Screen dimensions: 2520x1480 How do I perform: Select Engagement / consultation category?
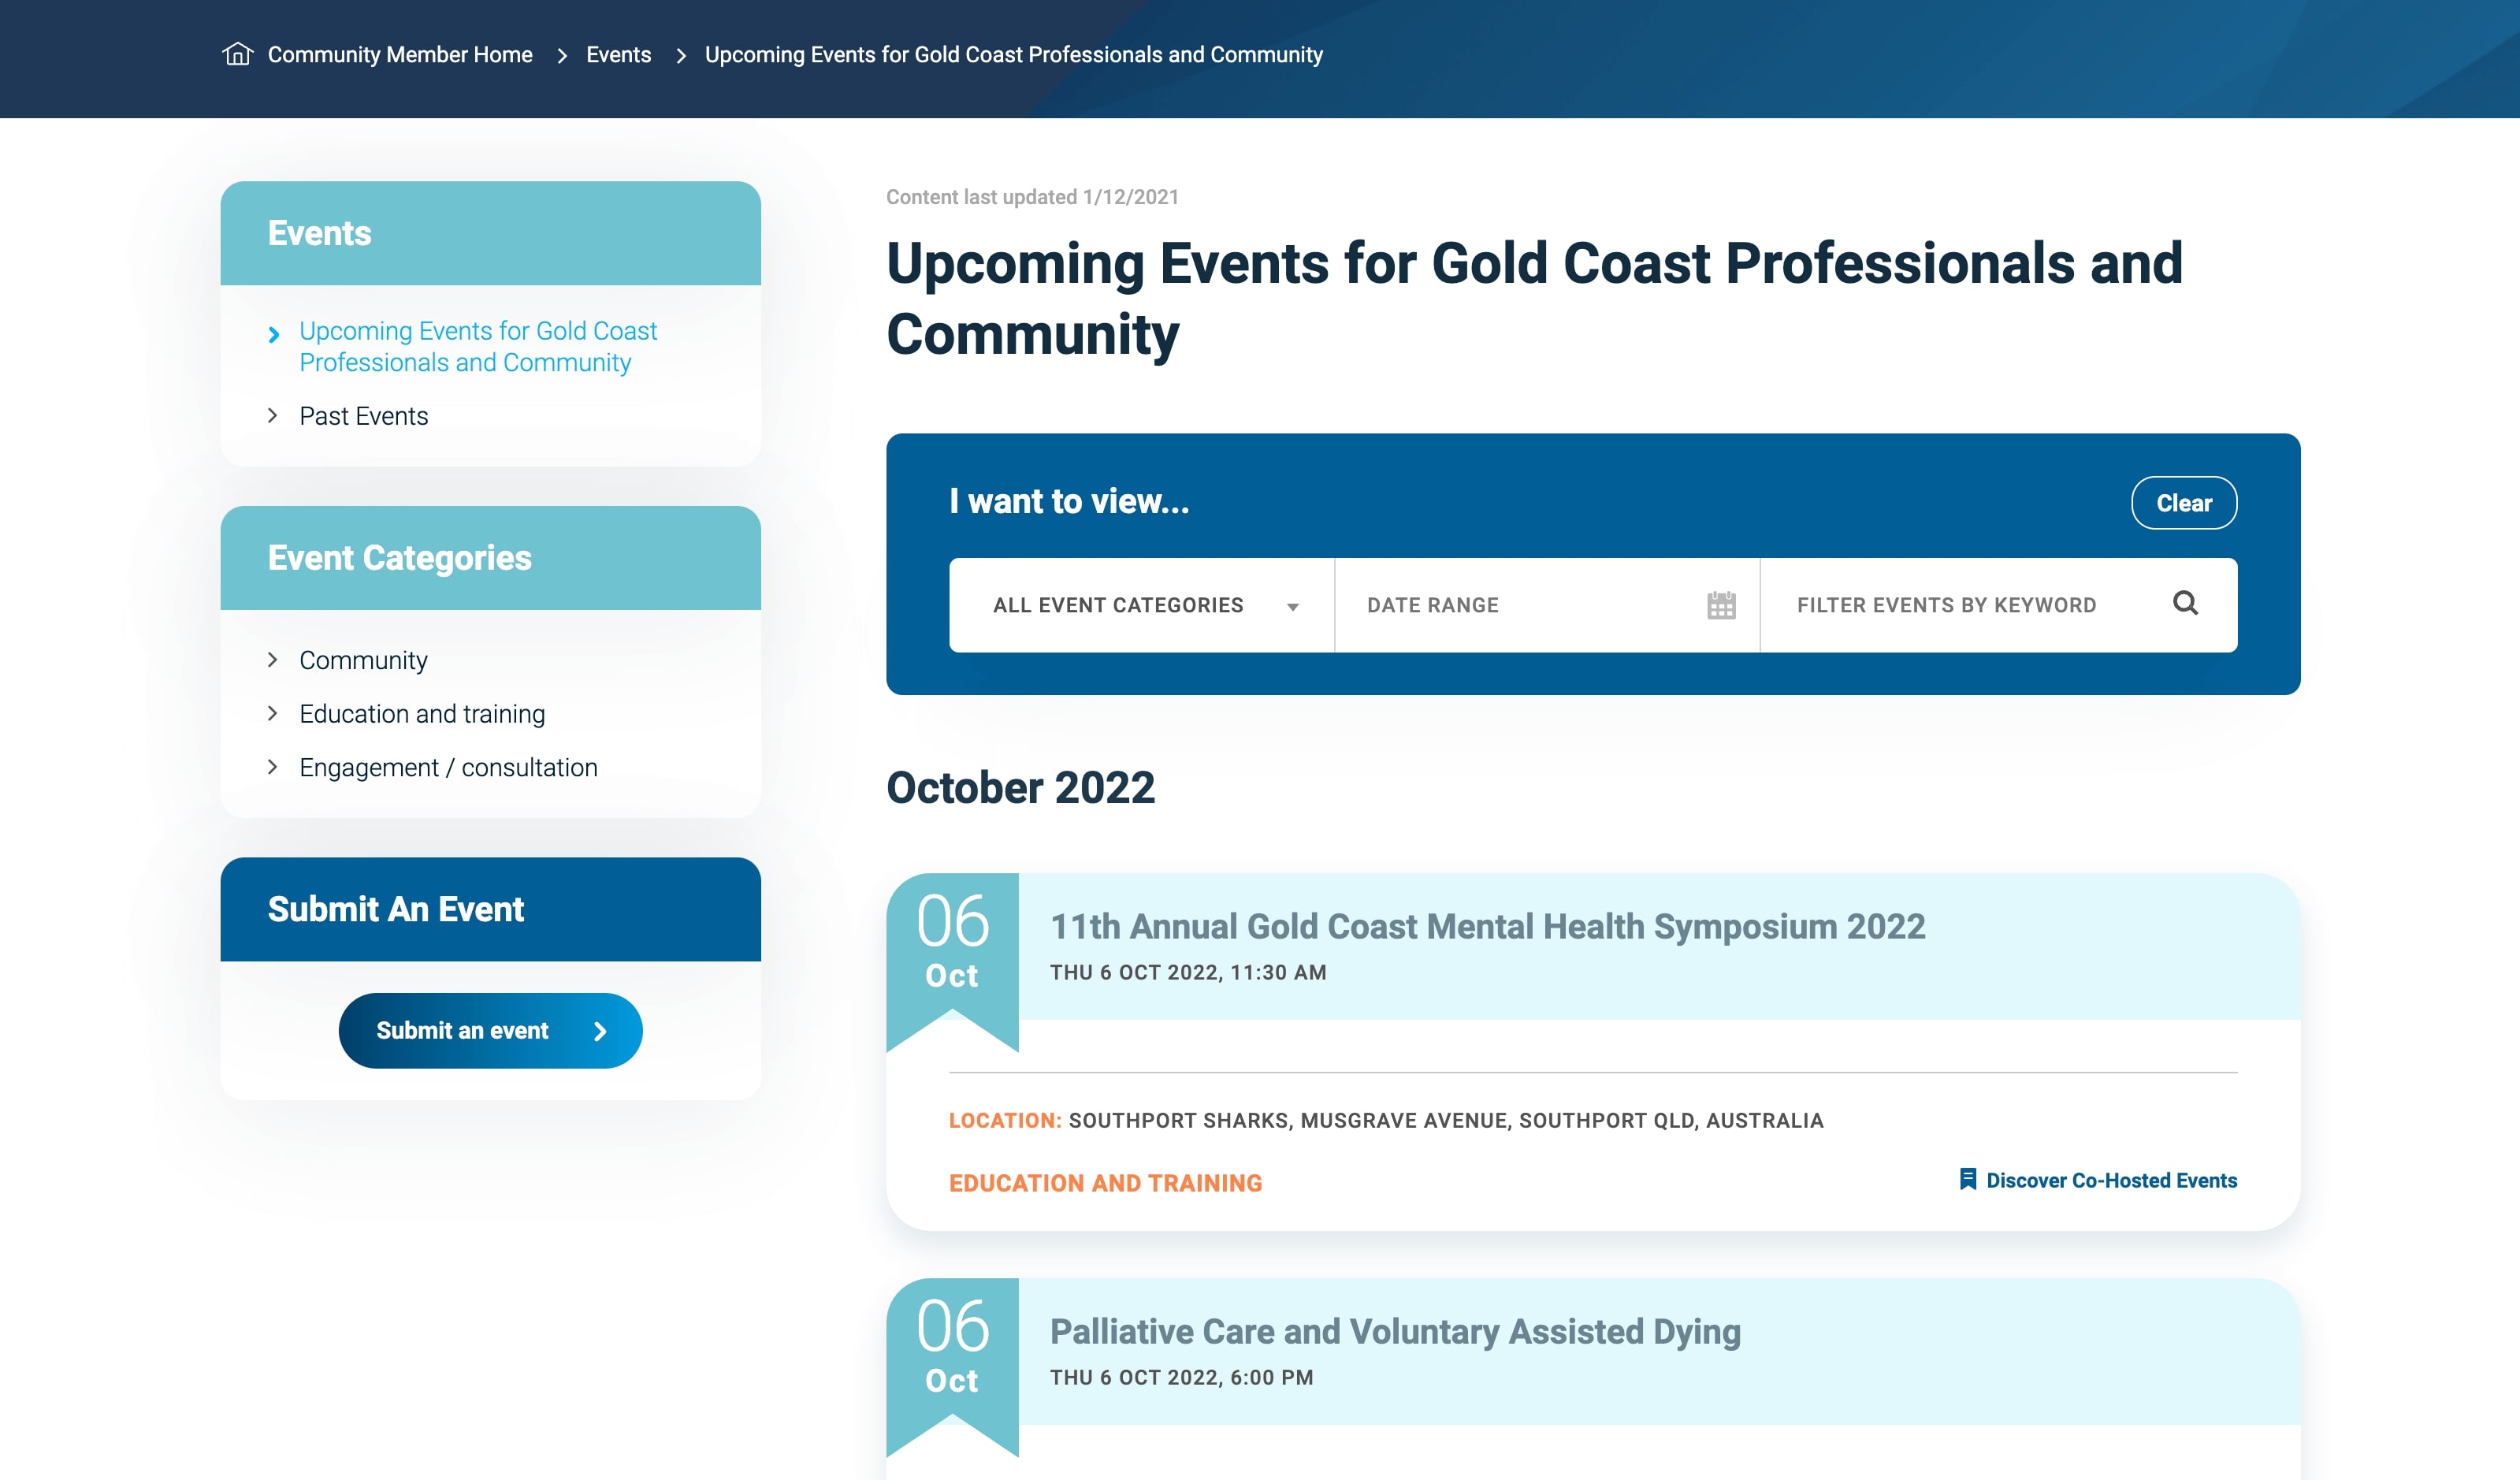point(448,768)
